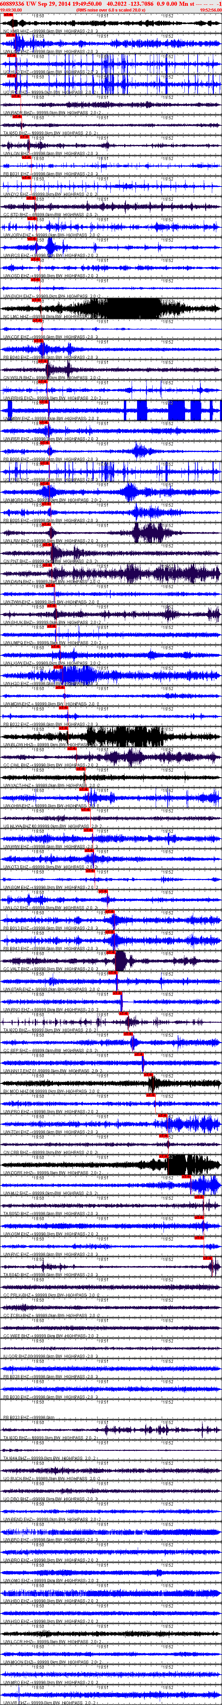Viewport: 222px width, 1705px height.
Task: Select the 'TA E04D BHZ' trace label
Action: point(17,1276)
